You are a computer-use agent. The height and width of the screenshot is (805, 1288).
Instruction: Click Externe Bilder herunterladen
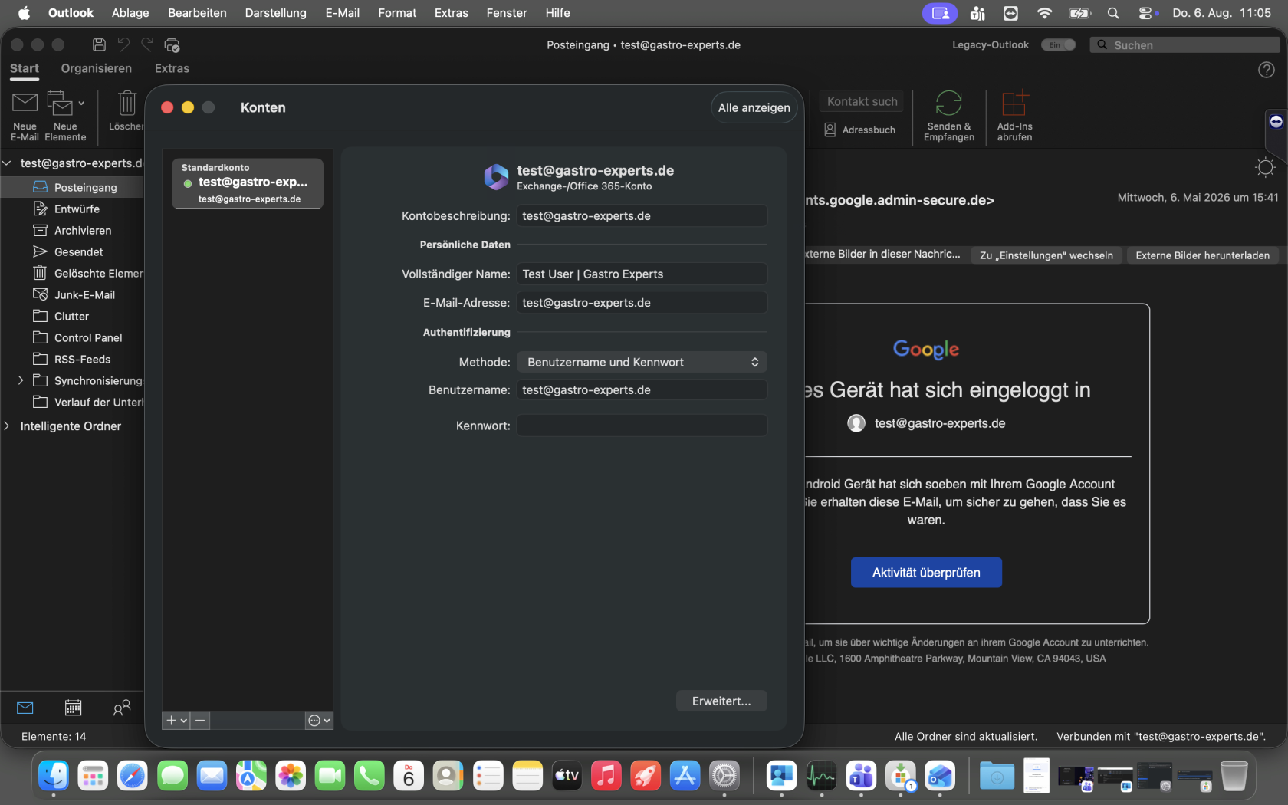(1202, 255)
